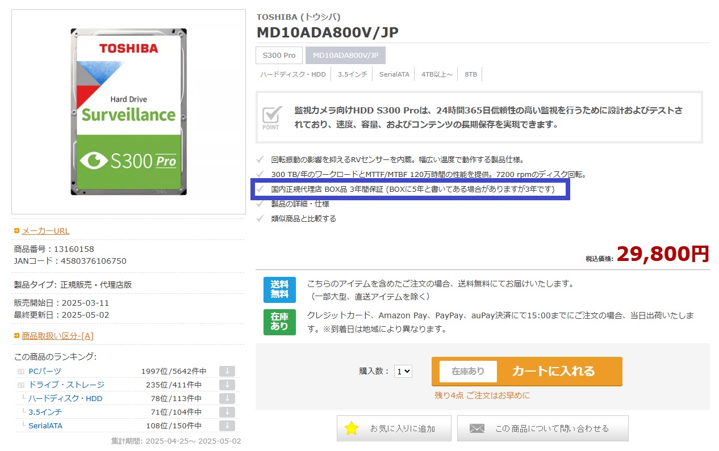Screen dimensions: 719x451
Task: Open the SerialATA ranking link
Action: click(x=45, y=425)
